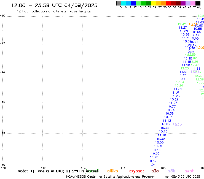Click the longitude axis label -114

pos(82,168)
